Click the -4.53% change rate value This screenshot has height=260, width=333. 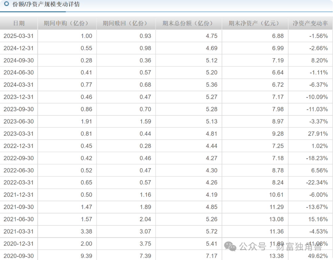click(x=319, y=231)
